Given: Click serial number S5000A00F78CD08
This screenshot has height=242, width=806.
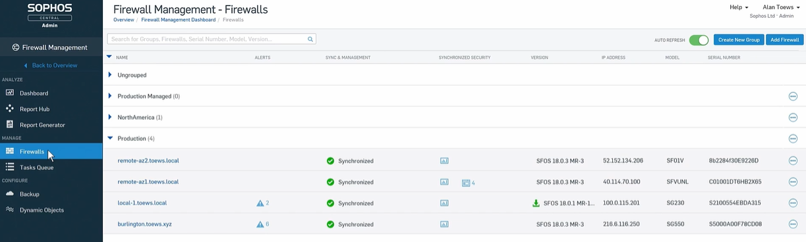Looking at the screenshot, I should [x=735, y=224].
